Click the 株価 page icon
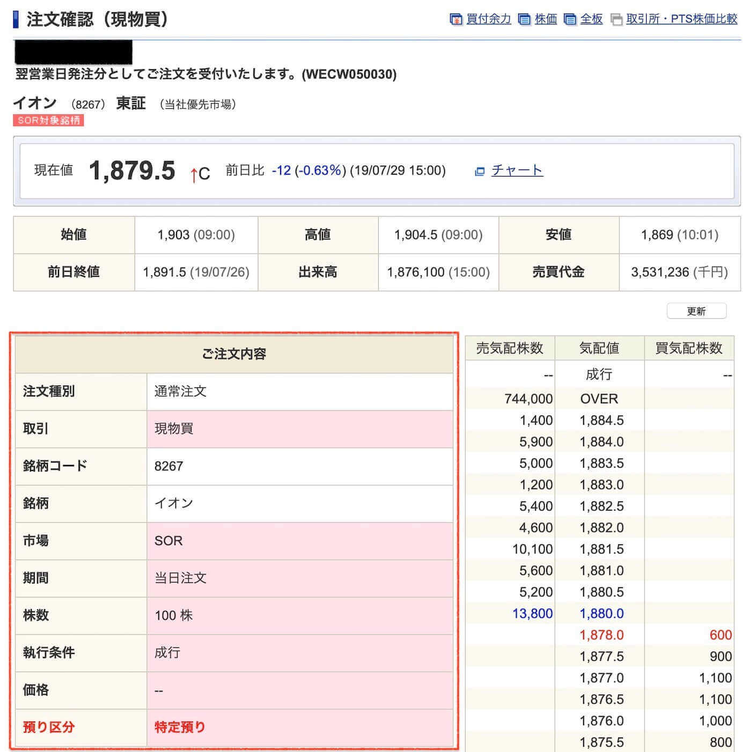The image size is (749, 752). [x=524, y=19]
